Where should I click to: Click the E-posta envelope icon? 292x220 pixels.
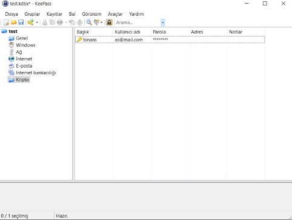point(12,66)
